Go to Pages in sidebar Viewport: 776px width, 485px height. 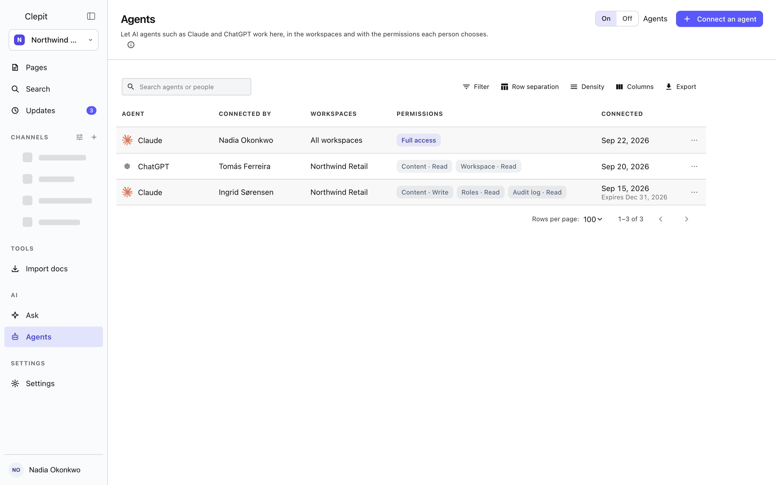click(54, 67)
